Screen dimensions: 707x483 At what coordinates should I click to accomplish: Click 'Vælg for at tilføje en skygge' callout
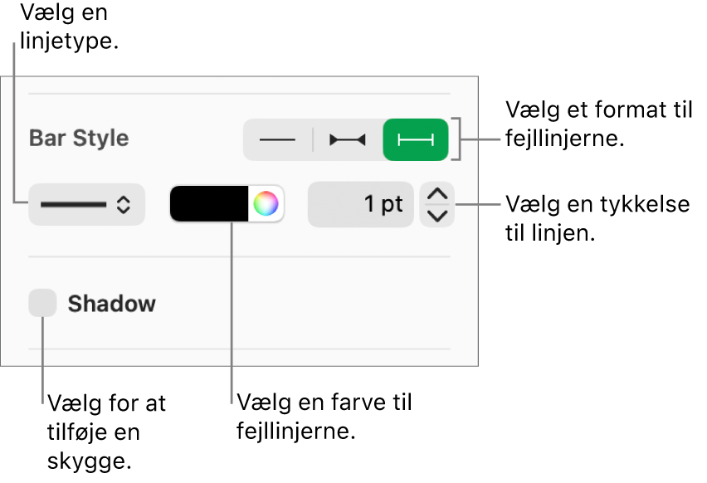point(106,432)
